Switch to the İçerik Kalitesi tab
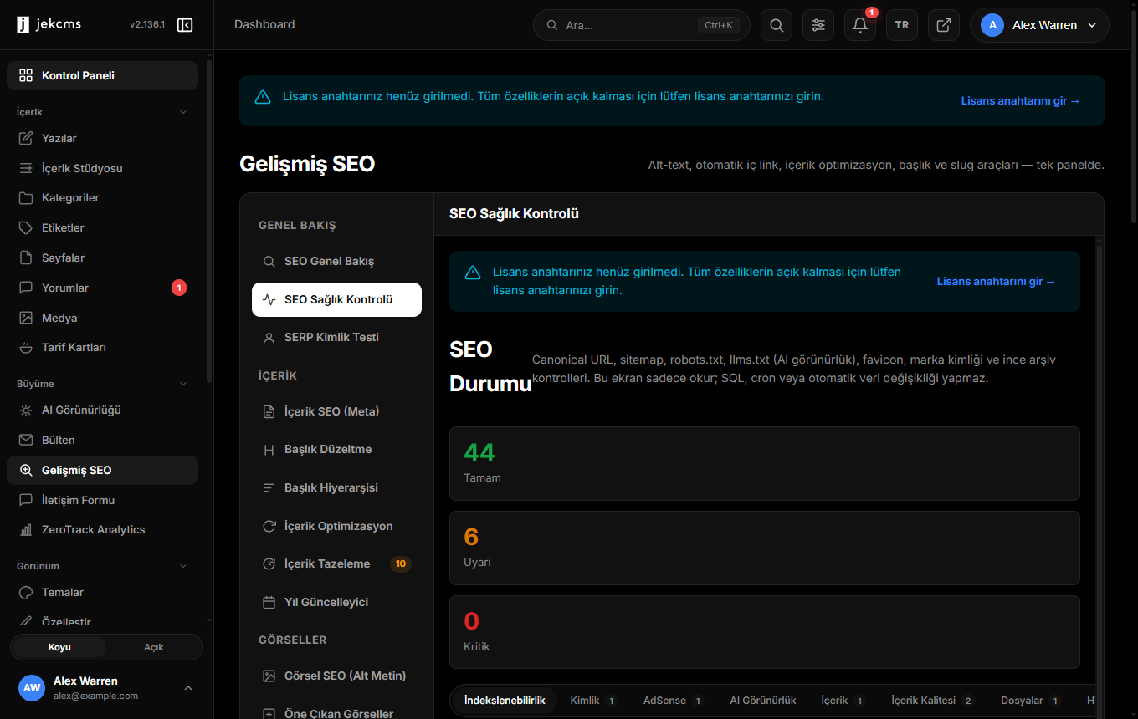Viewport: 1138px width, 719px height. [933, 701]
